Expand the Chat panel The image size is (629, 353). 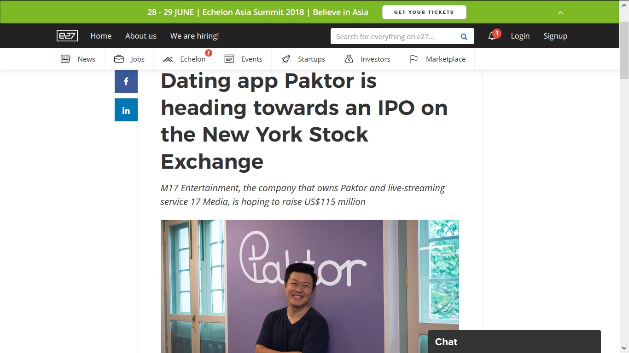(514, 342)
